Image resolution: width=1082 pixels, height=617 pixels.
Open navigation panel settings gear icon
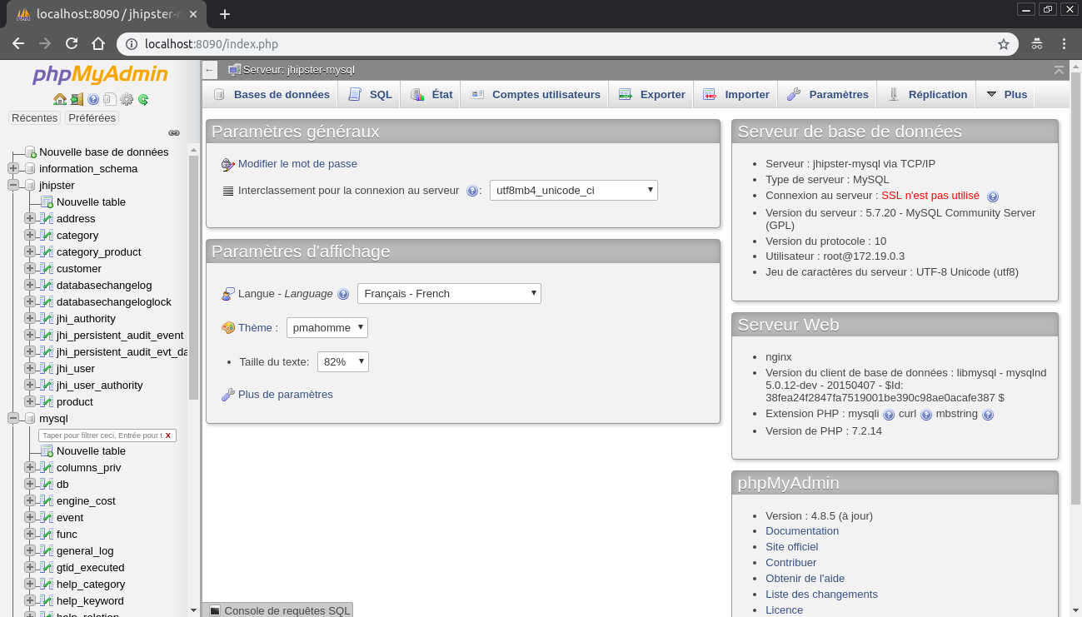click(127, 99)
